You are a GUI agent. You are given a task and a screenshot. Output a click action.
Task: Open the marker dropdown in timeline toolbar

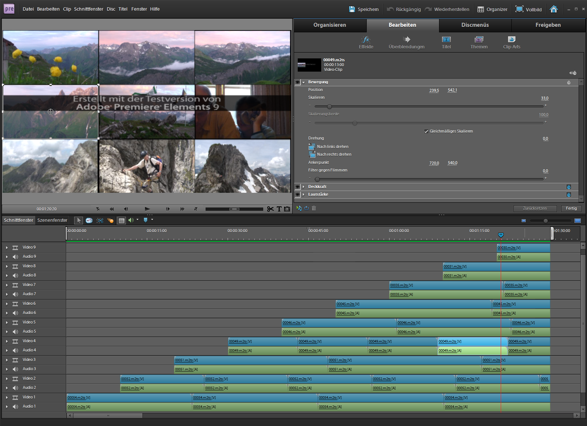coord(152,220)
